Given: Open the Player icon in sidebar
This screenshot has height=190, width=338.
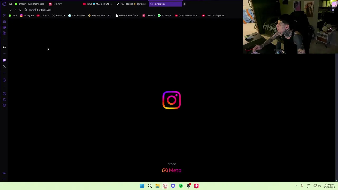Looking at the screenshot, I should tap(4, 80).
